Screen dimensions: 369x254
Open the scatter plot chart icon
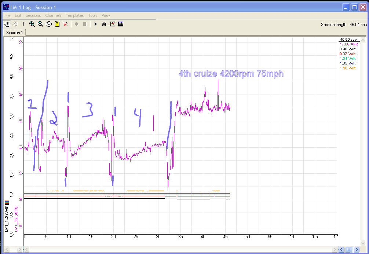112,24
